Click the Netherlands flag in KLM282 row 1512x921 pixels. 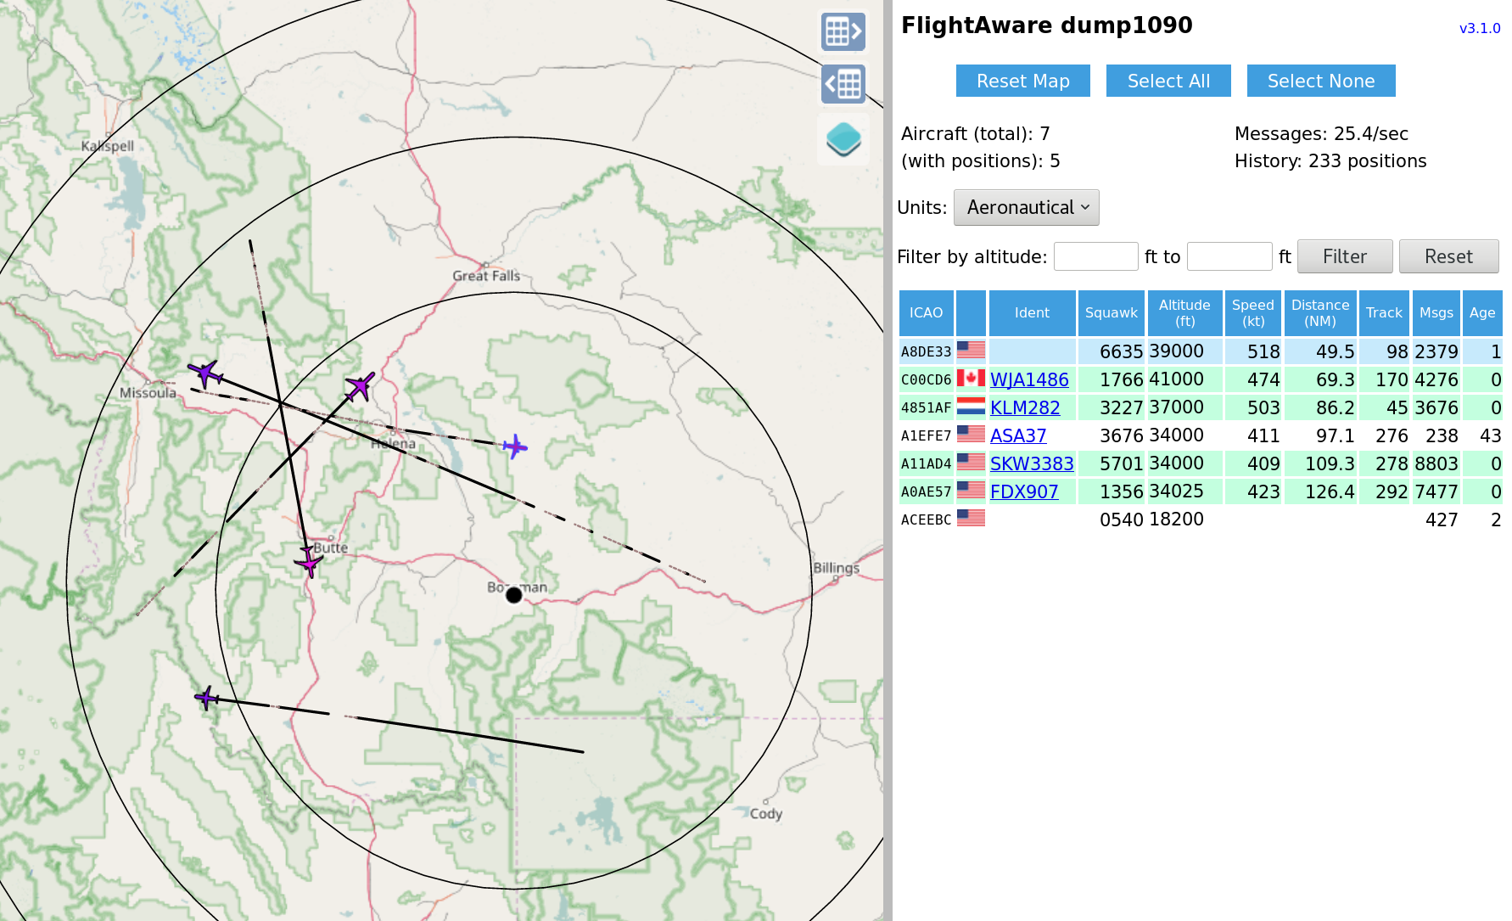coord(971,407)
